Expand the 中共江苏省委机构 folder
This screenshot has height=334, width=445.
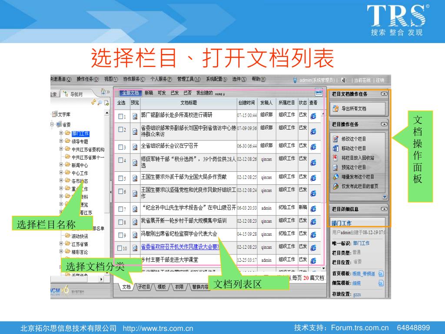tap(61, 149)
